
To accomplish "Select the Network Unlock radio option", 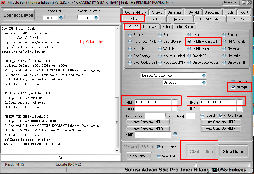I will pyautogui.click(x=160, y=56).
